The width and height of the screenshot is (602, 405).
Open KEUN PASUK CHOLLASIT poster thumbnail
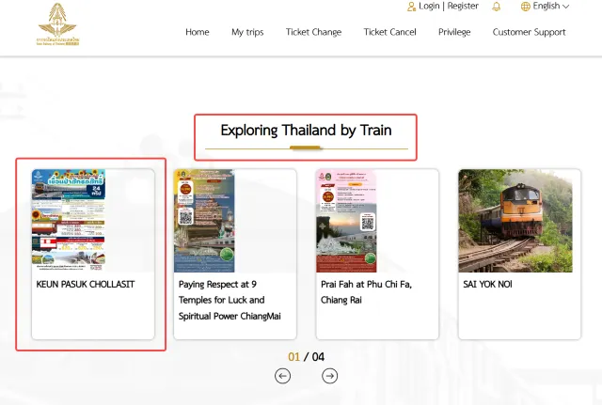click(69, 221)
